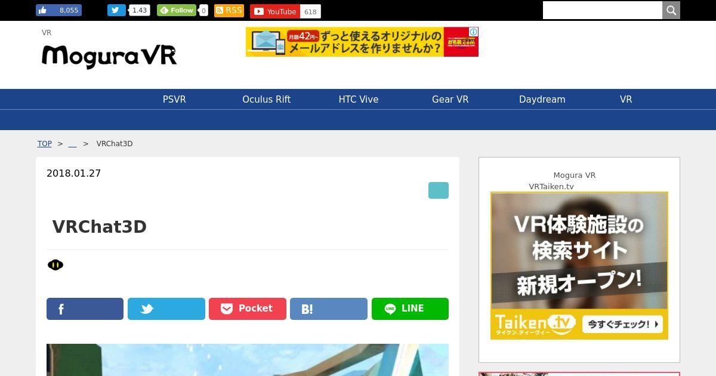Viewport: 716px width, 376px height.
Task: Select the Daydream menu item
Action: point(542,99)
